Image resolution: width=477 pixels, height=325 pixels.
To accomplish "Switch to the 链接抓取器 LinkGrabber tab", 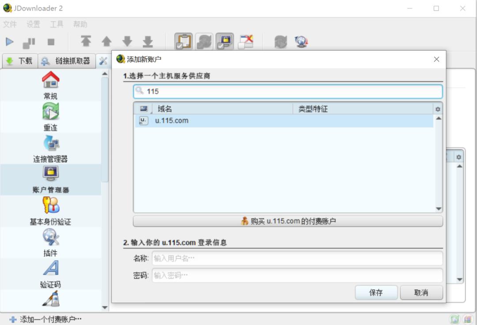I will click(x=65, y=61).
